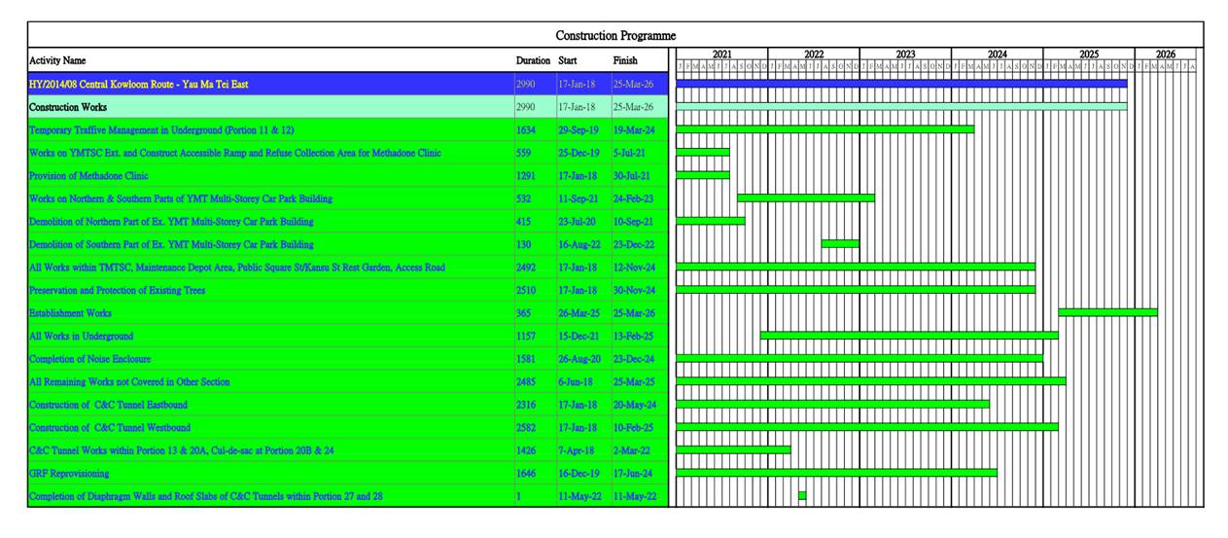Click the Finish column header
The height and width of the screenshot is (538, 1228).
pyautogui.click(x=625, y=60)
